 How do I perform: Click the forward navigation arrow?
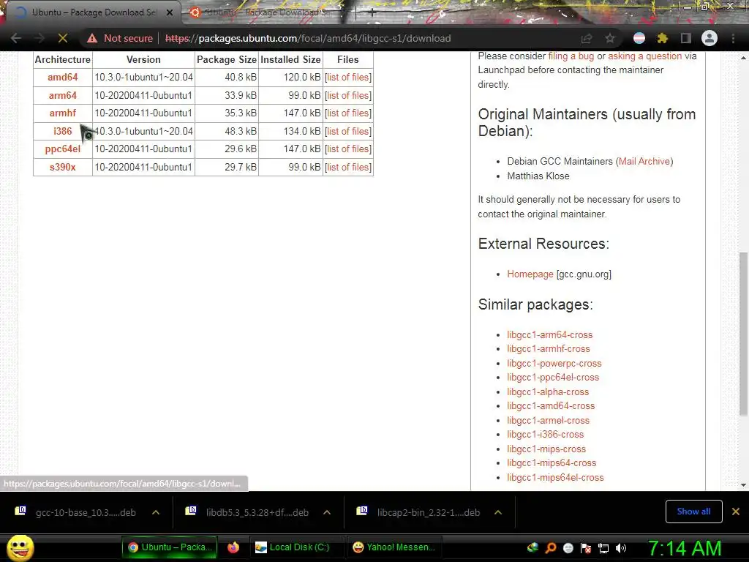39,38
